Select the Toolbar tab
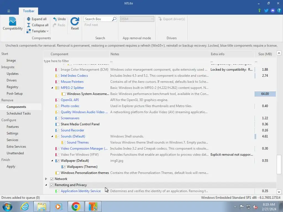The height and width of the screenshot is (212, 283). tap(28, 11)
